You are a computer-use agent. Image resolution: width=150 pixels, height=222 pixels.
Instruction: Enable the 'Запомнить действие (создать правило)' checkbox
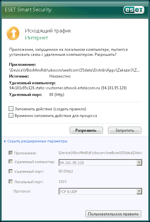pyautogui.click(x=11, y=109)
